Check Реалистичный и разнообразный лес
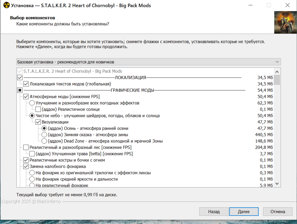The height and width of the screenshot is (224, 297). tap(26, 147)
